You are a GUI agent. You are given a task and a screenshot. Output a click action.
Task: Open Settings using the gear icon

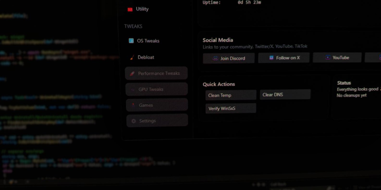pos(134,121)
